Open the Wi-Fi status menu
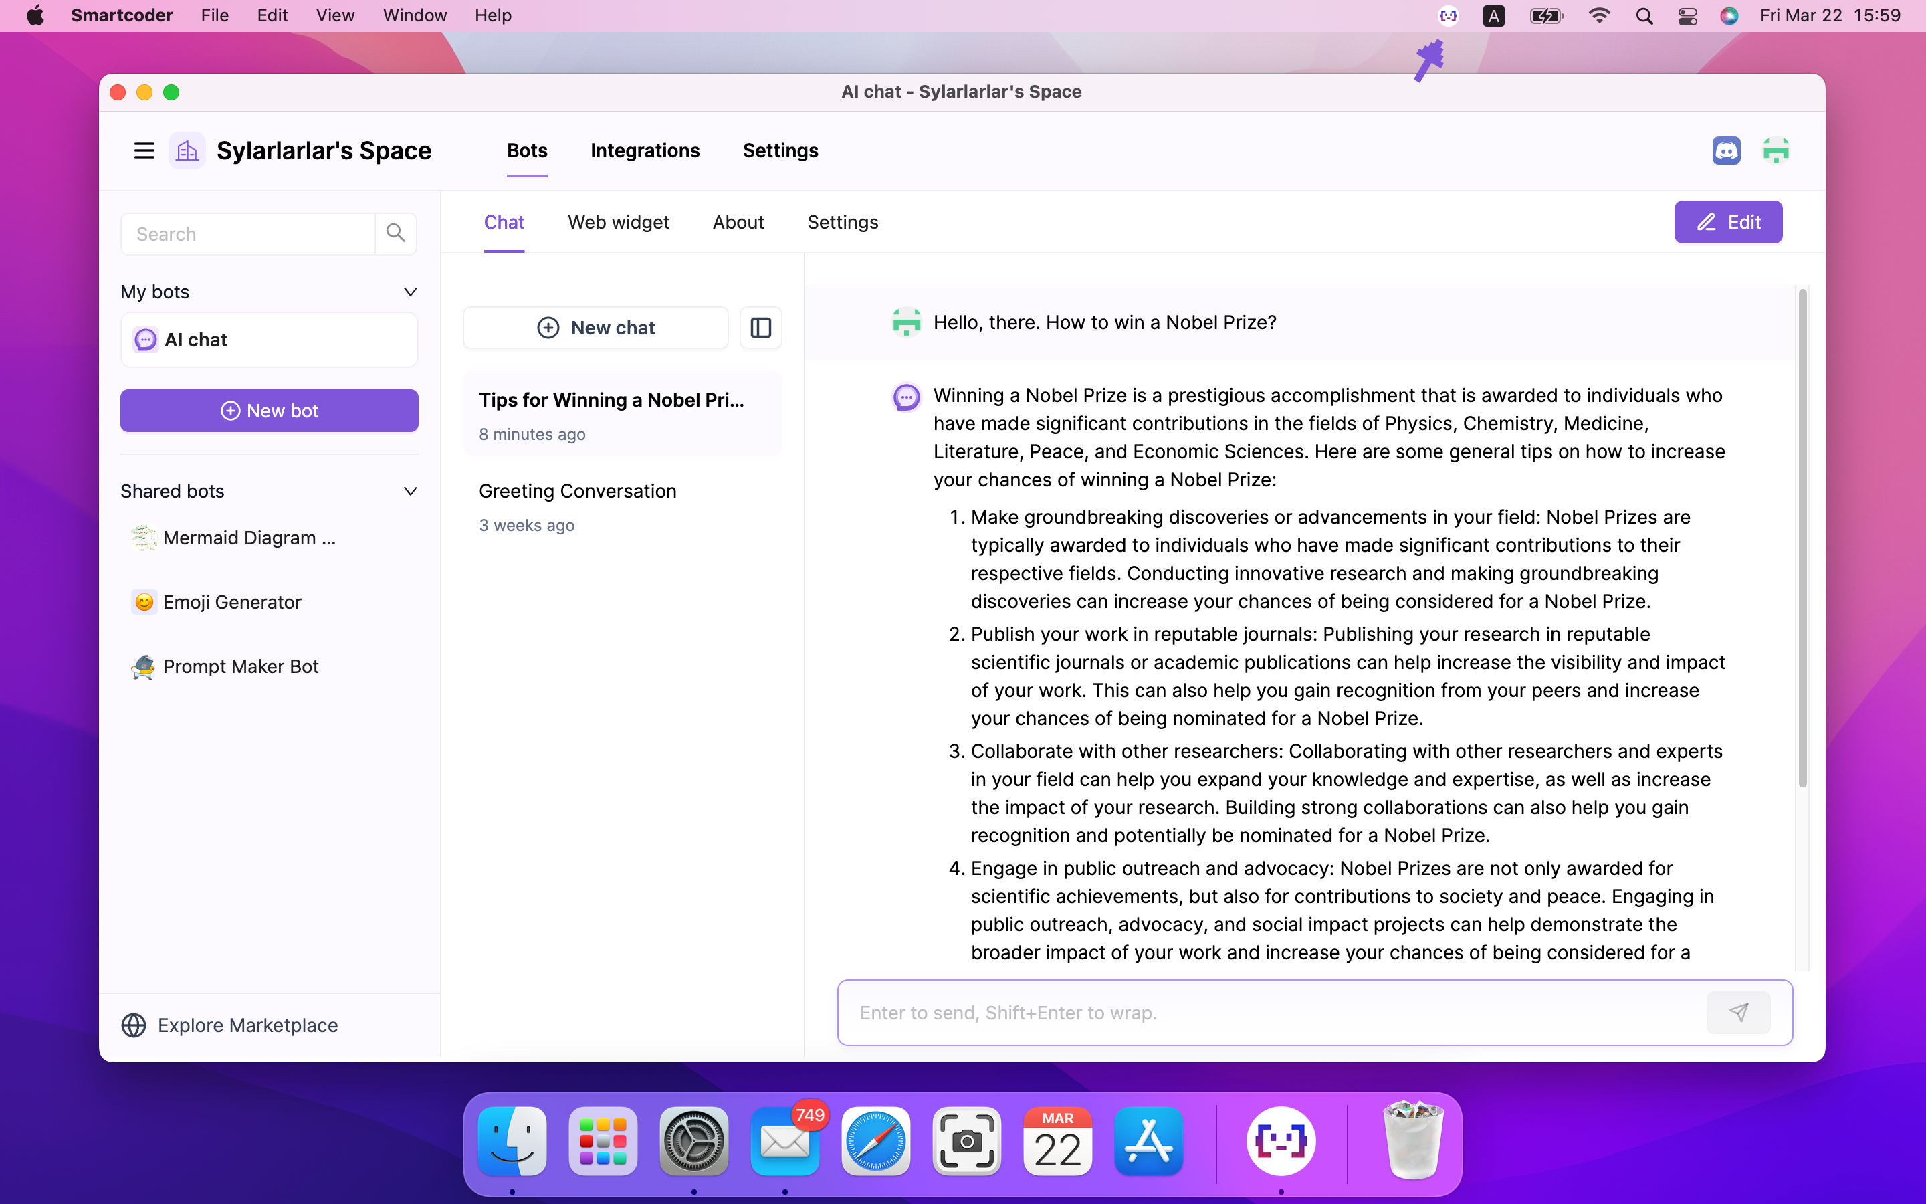 [x=1598, y=15]
